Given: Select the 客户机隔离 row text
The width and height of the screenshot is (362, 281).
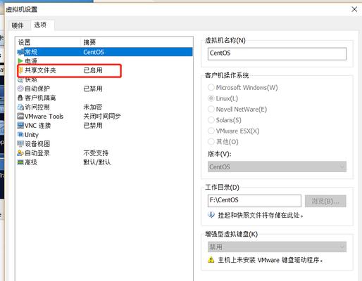Looking at the screenshot, I should click(x=40, y=98).
